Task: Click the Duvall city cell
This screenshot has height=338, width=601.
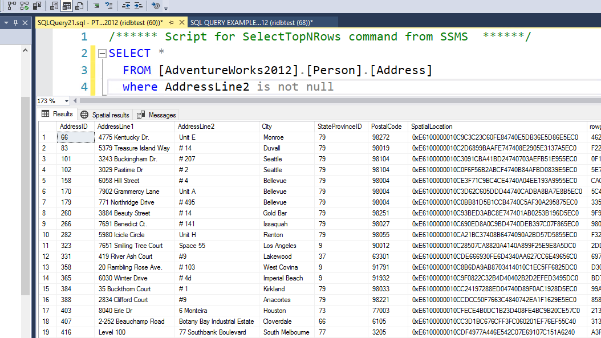Action: click(287, 148)
